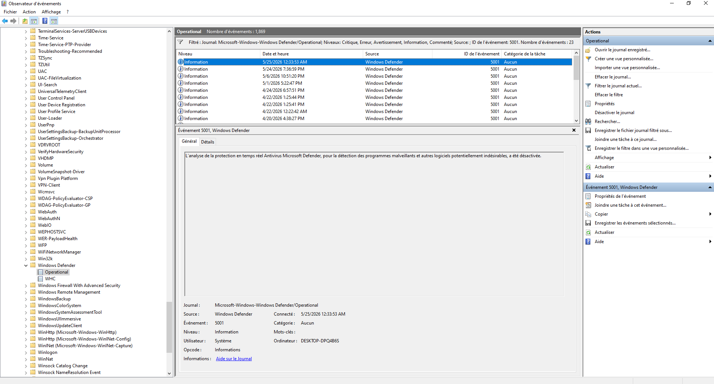This screenshot has height=384, width=714.
Task: Click save icon for 'Enregistrer le fichier journal filtré sous'
Action: [588, 130]
